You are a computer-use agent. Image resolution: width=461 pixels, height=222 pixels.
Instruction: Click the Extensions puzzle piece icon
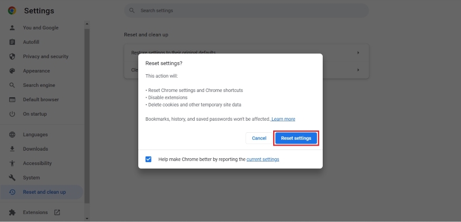click(x=12, y=212)
